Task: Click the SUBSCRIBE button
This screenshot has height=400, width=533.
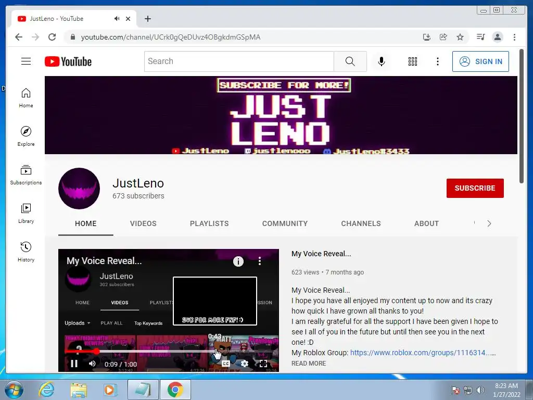Action: pyautogui.click(x=475, y=188)
